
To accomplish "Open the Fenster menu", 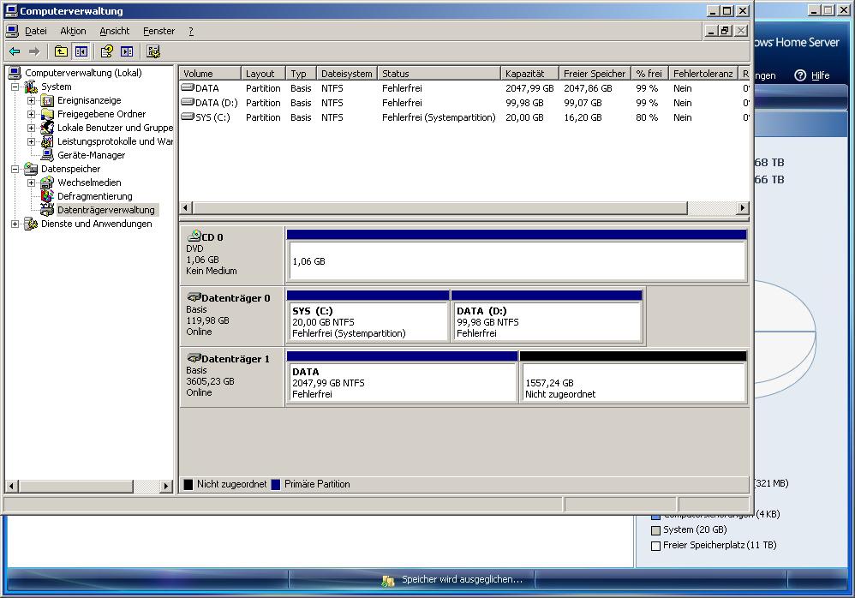I will tap(158, 31).
